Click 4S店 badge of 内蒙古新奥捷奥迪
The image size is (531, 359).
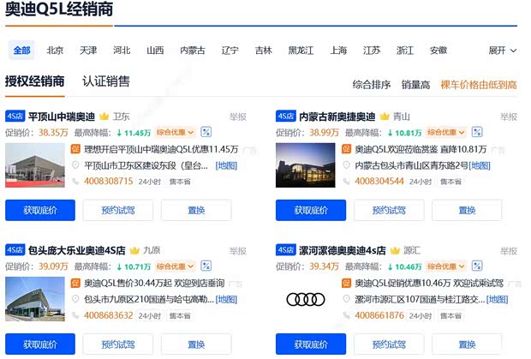click(286, 117)
